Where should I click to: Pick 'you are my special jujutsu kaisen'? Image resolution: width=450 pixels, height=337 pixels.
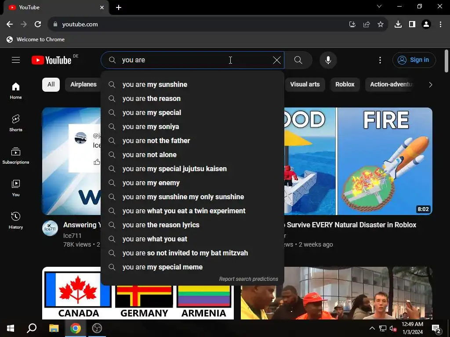click(192, 169)
